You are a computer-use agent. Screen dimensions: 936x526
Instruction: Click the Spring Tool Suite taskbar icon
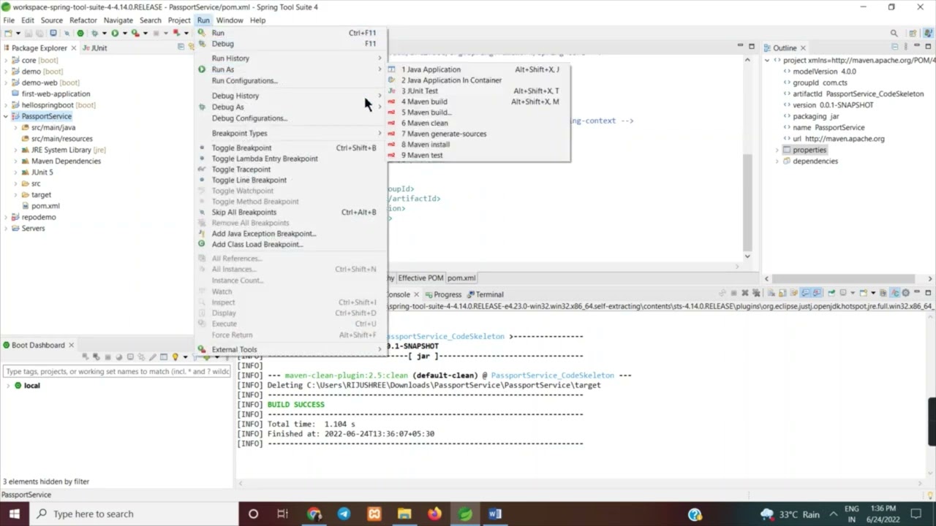click(465, 514)
